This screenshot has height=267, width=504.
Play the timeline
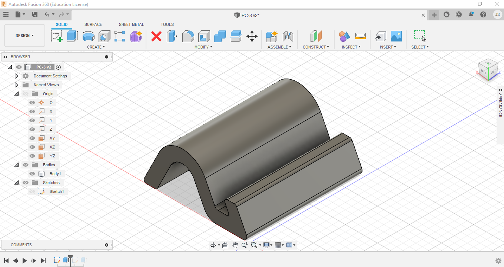pyautogui.click(x=24, y=261)
